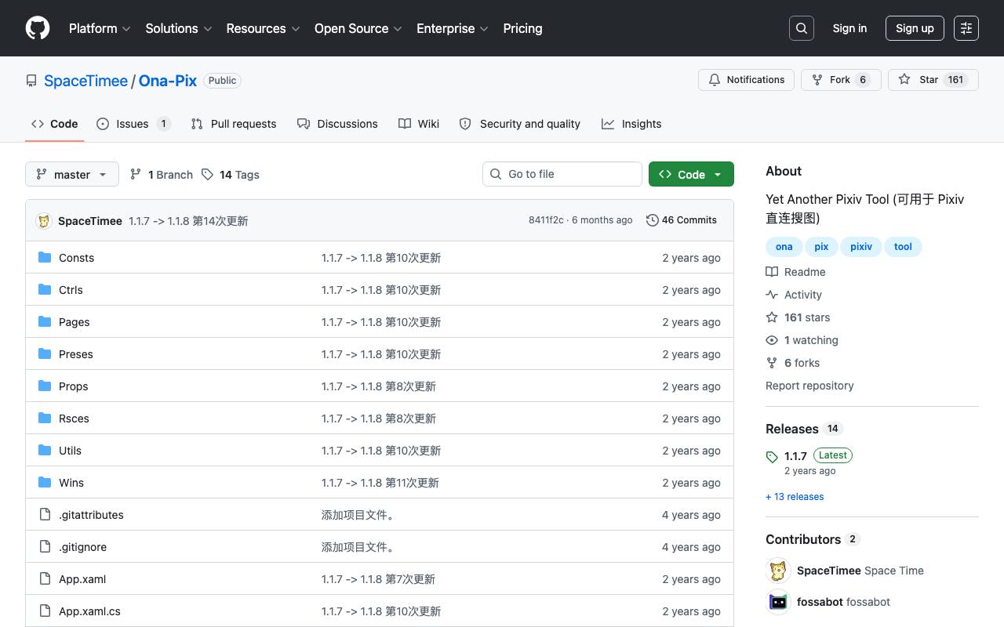View commit history with 46 Commits
The width and height of the screenshot is (1004, 627).
click(x=681, y=220)
